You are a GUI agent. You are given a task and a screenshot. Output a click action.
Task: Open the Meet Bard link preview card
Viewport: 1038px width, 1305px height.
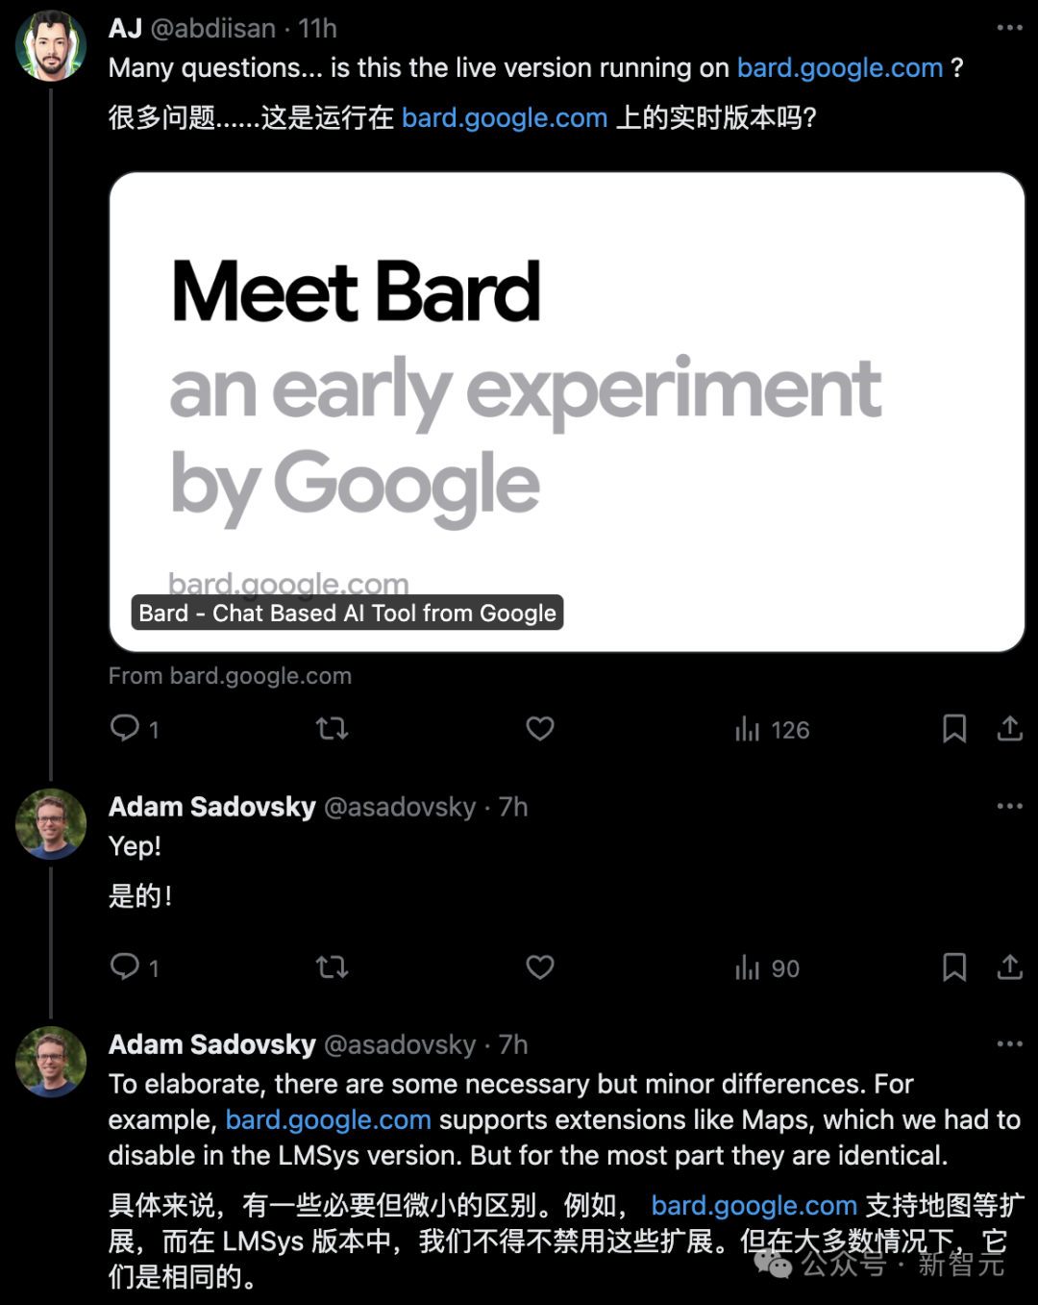[x=567, y=412]
